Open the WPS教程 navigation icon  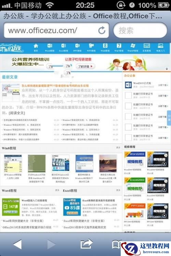pos(91,47)
